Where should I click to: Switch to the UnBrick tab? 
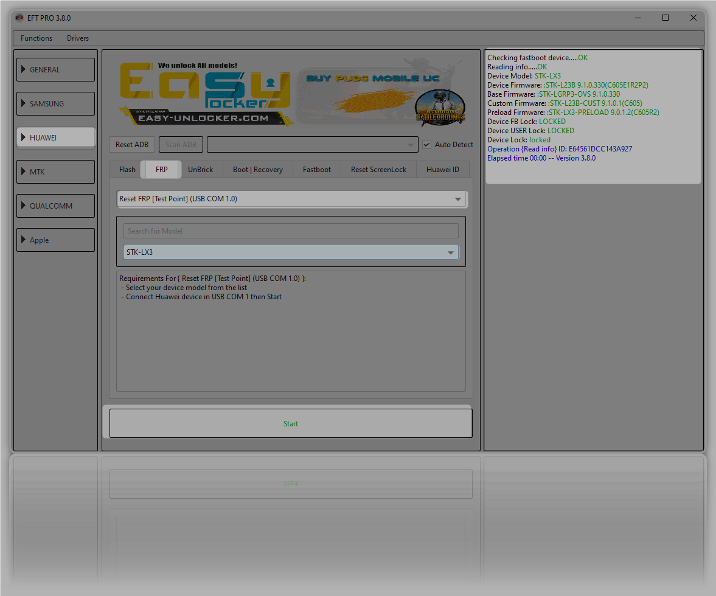click(x=201, y=170)
